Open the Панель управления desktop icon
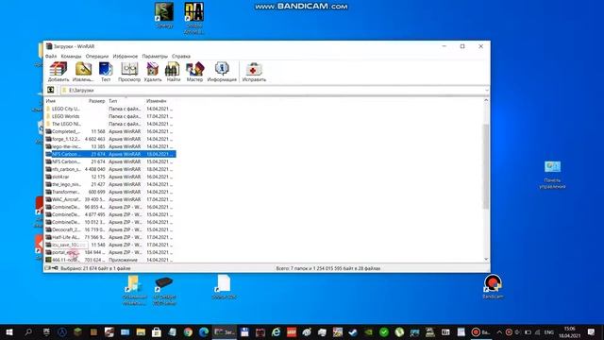 click(x=552, y=175)
